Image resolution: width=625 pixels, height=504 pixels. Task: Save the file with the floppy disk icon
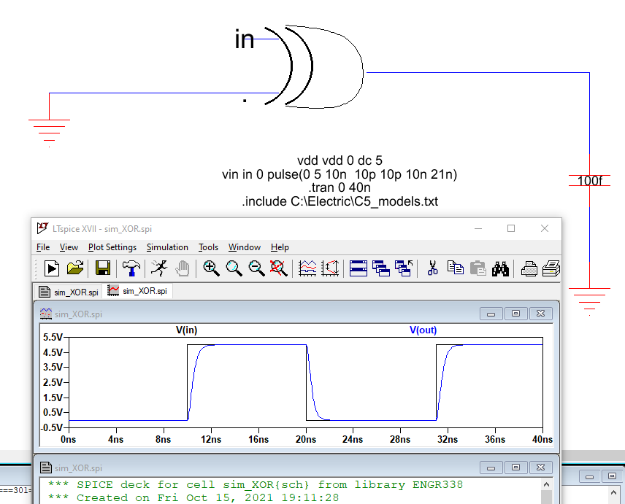[103, 268]
